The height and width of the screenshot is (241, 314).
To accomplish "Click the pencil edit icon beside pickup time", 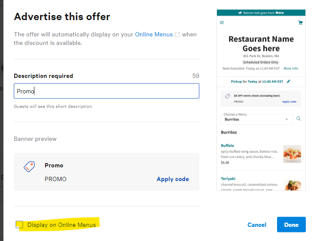I will click(289, 81).
